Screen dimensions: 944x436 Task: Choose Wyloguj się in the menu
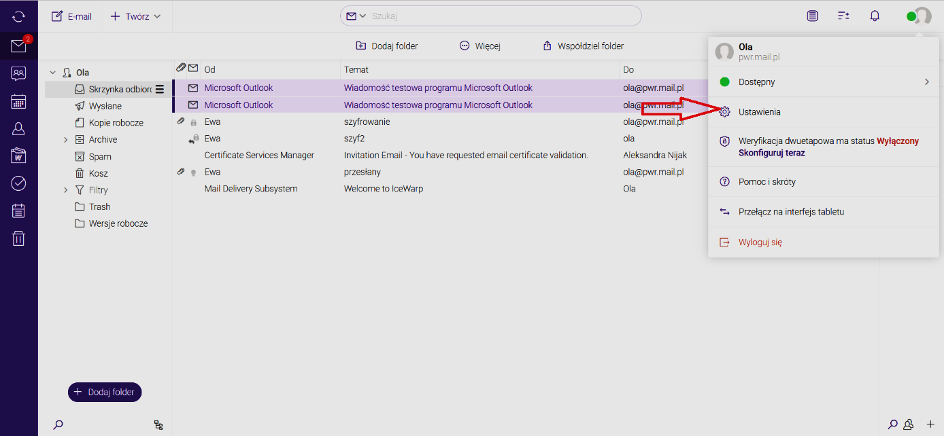point(760,242)
